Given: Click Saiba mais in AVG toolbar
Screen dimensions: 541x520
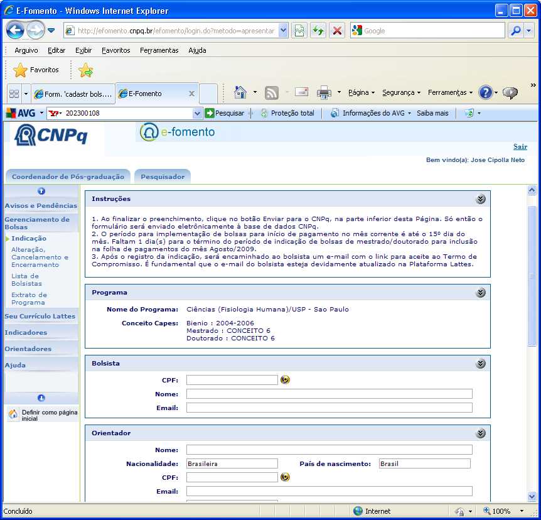Looking at the screenshot, I should point(432,113).
